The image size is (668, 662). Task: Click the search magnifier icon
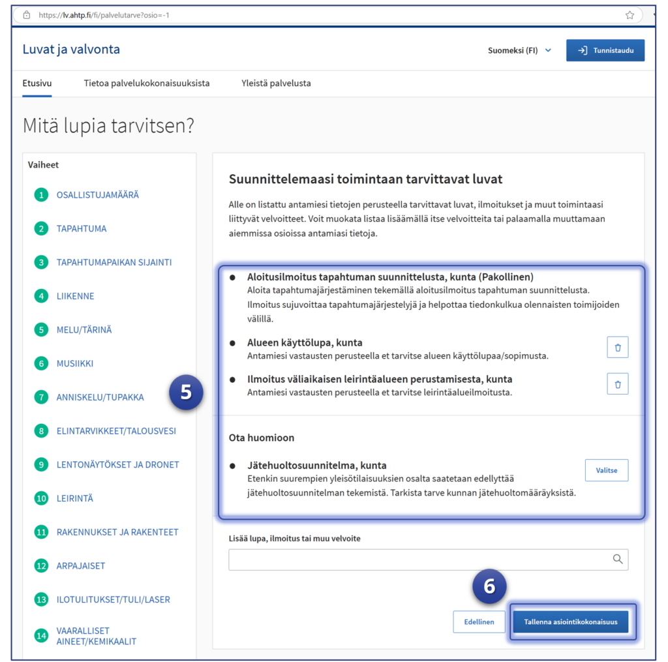(x=617, y=559)
